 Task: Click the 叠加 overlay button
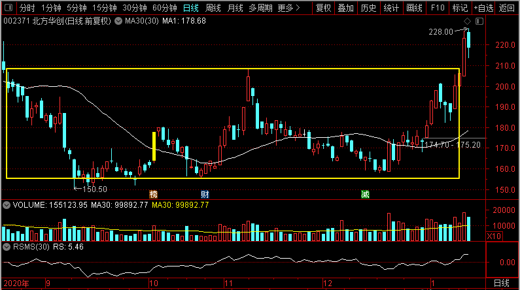[x=346, y=8]
